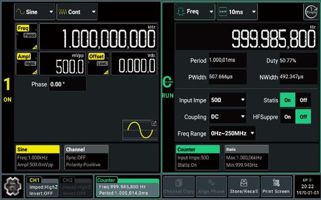Click the Single trigger icon
Image resolution: width=321 pixels, height=200 pixels.
(x=311, y=12)
